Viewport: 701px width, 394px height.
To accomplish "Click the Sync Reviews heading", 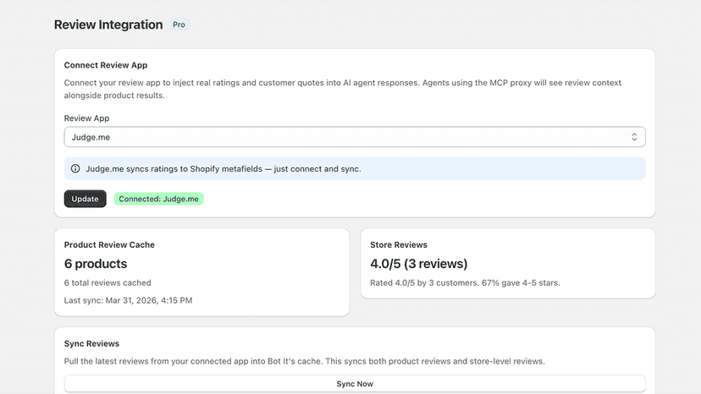I will coord(91,343).
